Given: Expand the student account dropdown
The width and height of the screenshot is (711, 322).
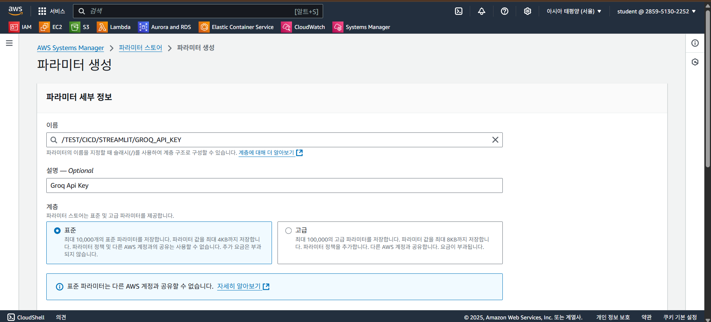Looking at the screenshot, I should coord(657,11).
